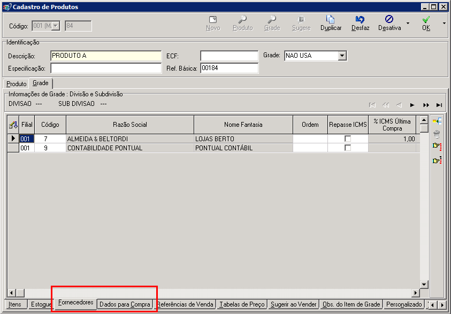Screen dimensions: 451x314
Task: Click the Descrição input field
Action: click(106, 56)
